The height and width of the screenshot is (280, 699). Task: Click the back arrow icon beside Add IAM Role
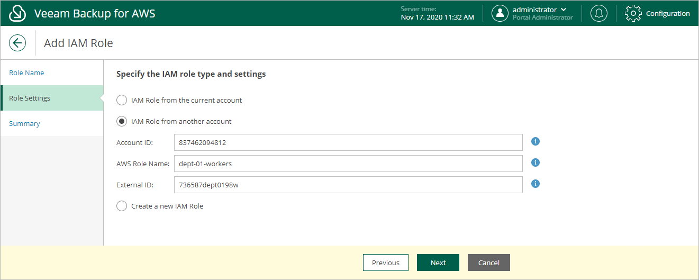pyautogui.click(x=17, y=43)
